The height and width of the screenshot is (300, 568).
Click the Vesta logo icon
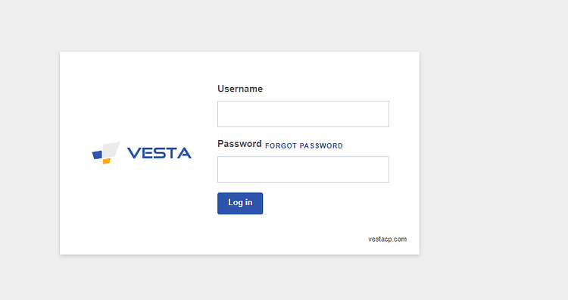(106, 153)
